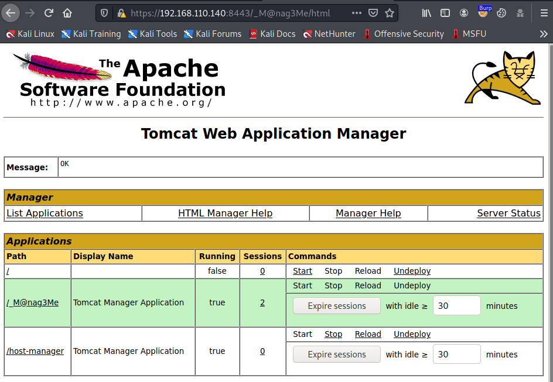Click the List Applications link
This screenshot has height=382, width=553.
coord(45,214)
